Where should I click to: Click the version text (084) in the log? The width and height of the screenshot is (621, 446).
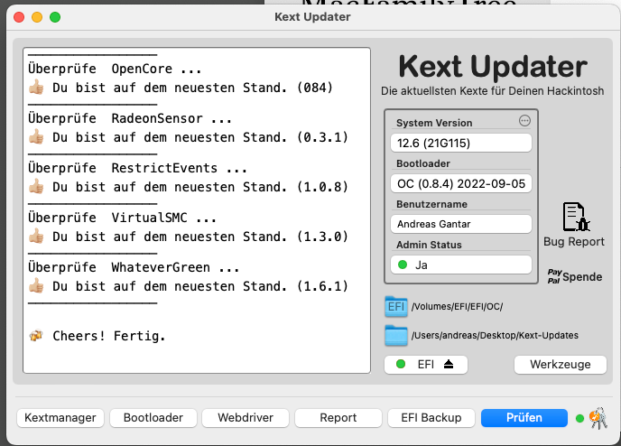coord(315,88)
